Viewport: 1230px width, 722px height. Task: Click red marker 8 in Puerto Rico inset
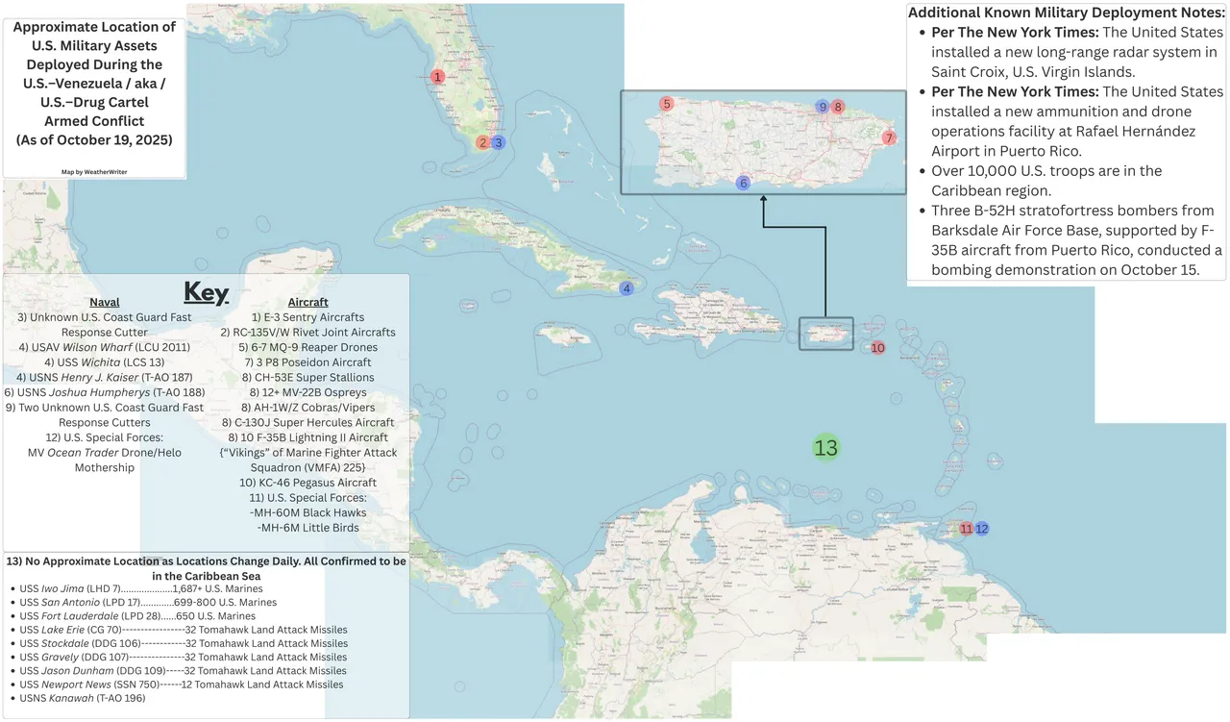tap(838, 107)
